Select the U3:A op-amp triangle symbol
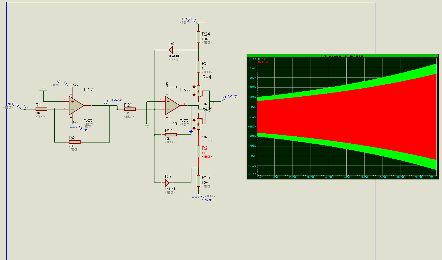Image resolution: width=442 pixels, height=260 pixels. (x=172, y=106)
